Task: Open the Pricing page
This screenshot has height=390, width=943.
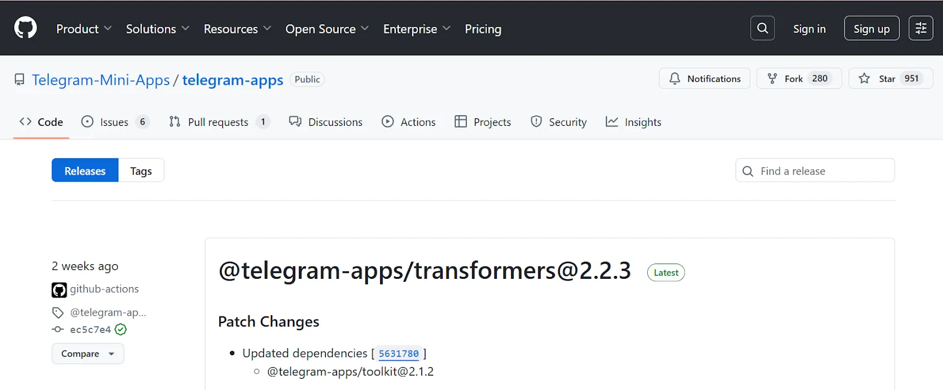Action: point(483,29)
